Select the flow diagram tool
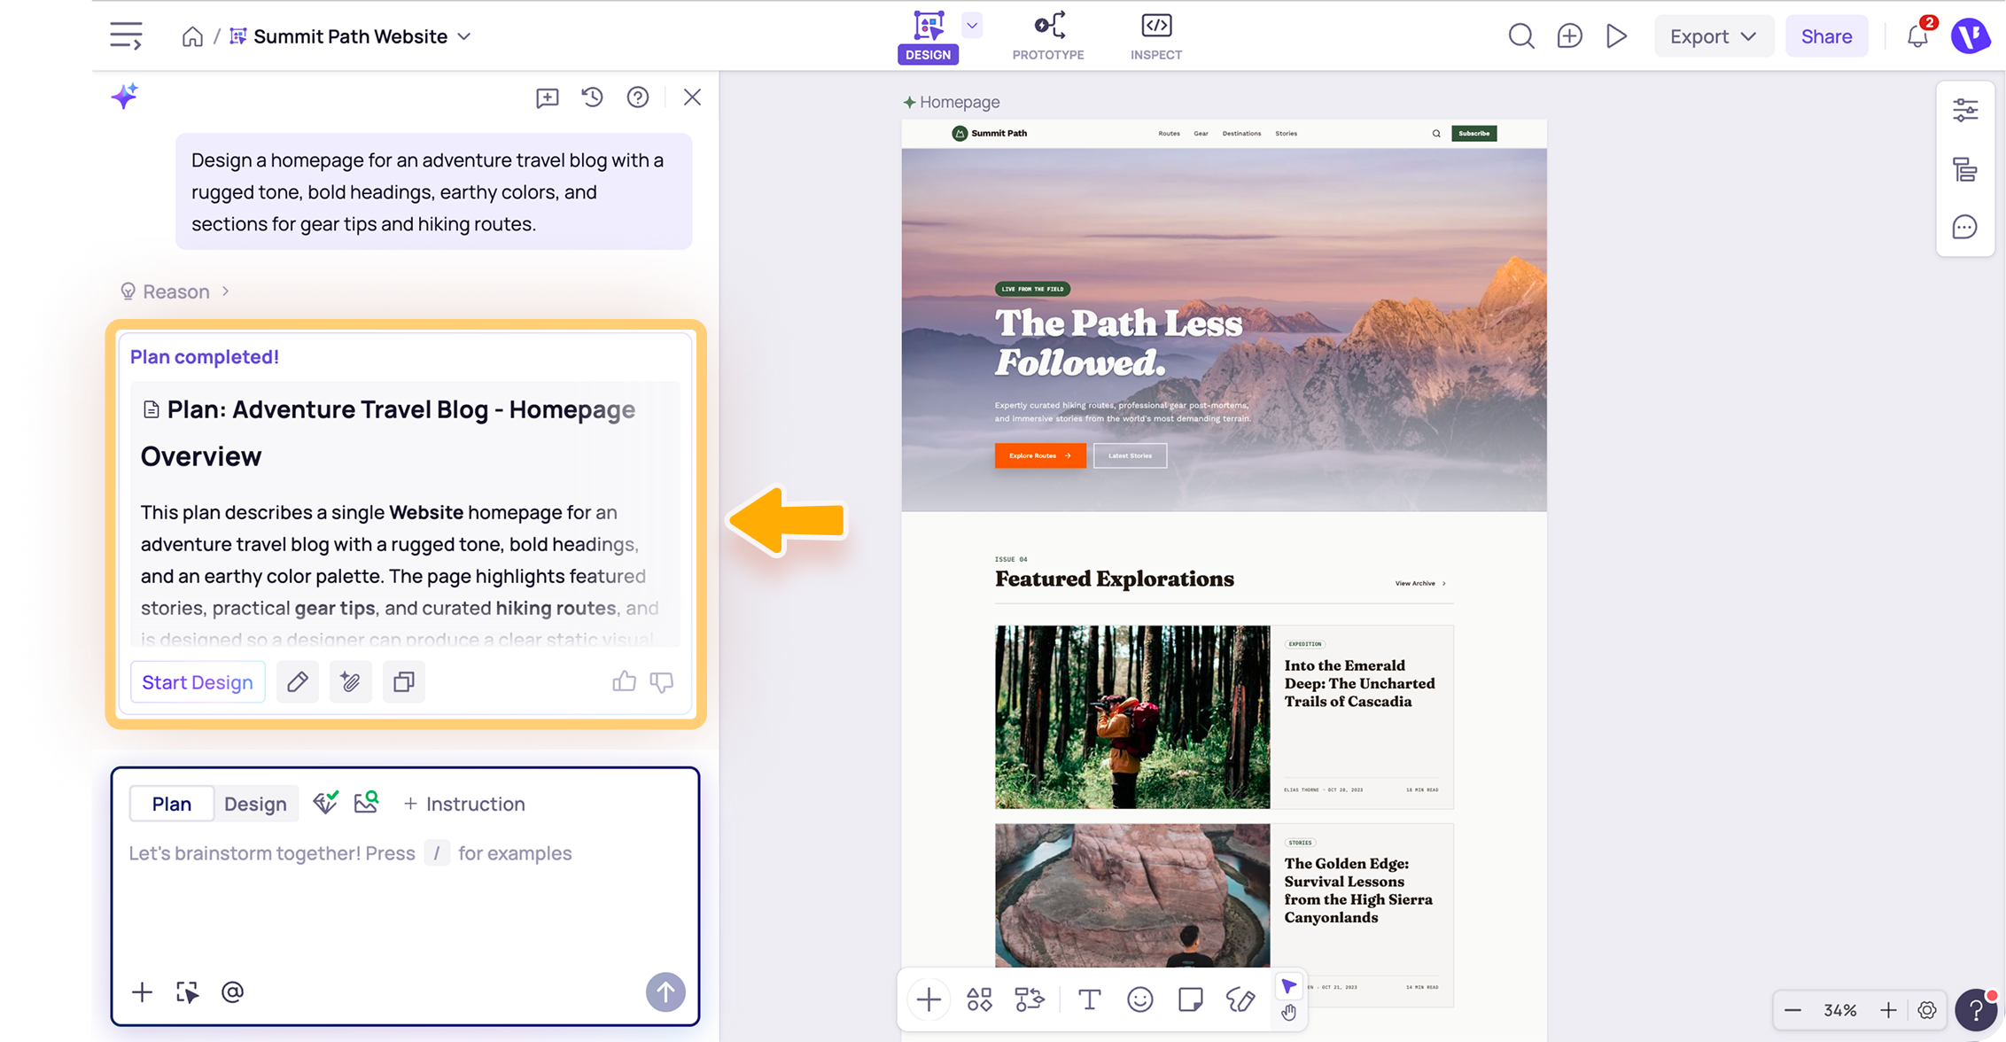This screenshot has width=2006, height=1042. tap(1030, 1000)
